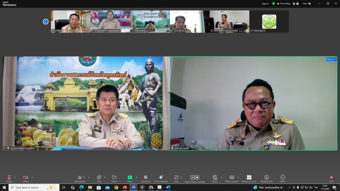Viewport: 340px width, 191px height.
Task: Open the View layout menu
Action: (306, 4)
